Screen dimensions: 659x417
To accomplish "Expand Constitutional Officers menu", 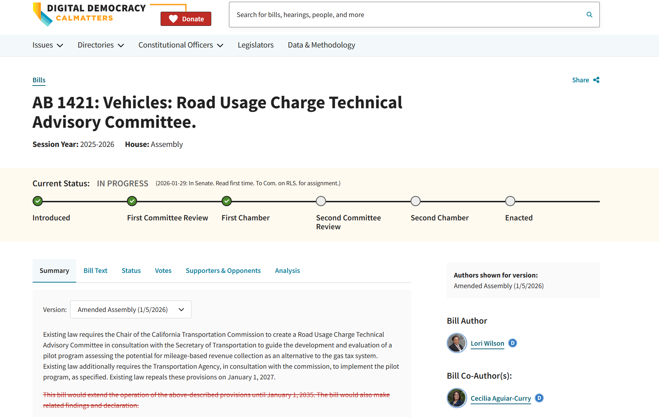I will point(180,45).
